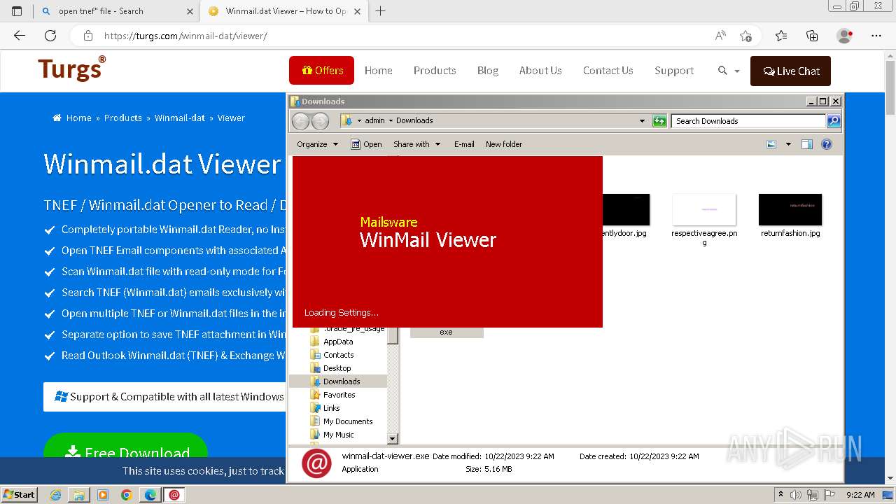Open a new browser tab
This screenshot has width=896, height=504.
click(381, 11)
